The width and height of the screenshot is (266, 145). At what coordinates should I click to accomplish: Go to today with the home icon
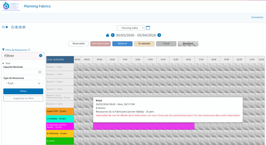coord(108,35)
